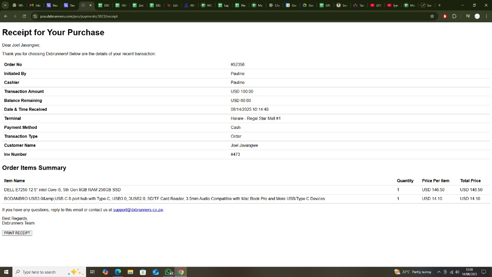Switch to the Gmail Inbox tab

35,5
